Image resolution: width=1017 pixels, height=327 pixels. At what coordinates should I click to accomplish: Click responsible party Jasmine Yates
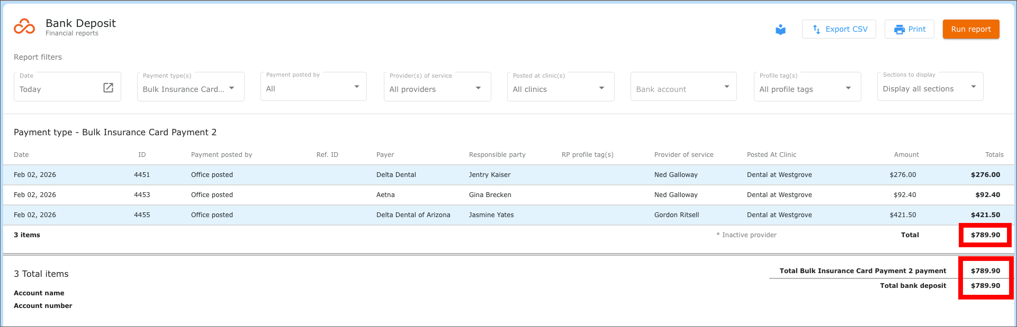click(491, 215)
